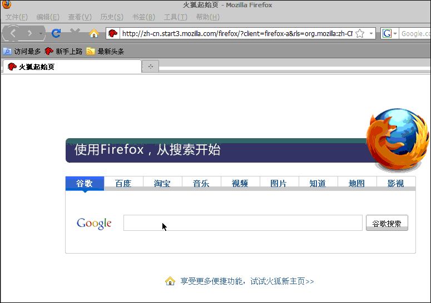Switch to the 图片 search tab

coord(279,183)
